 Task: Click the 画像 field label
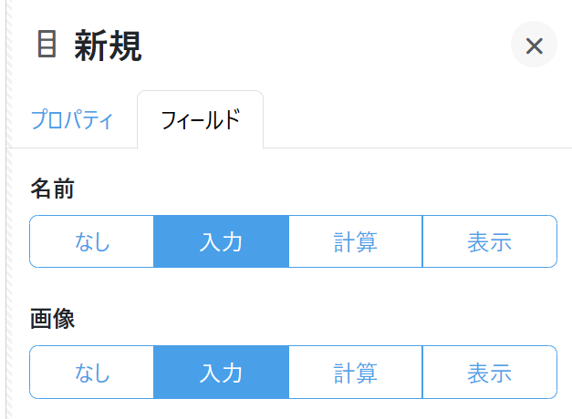52,319
